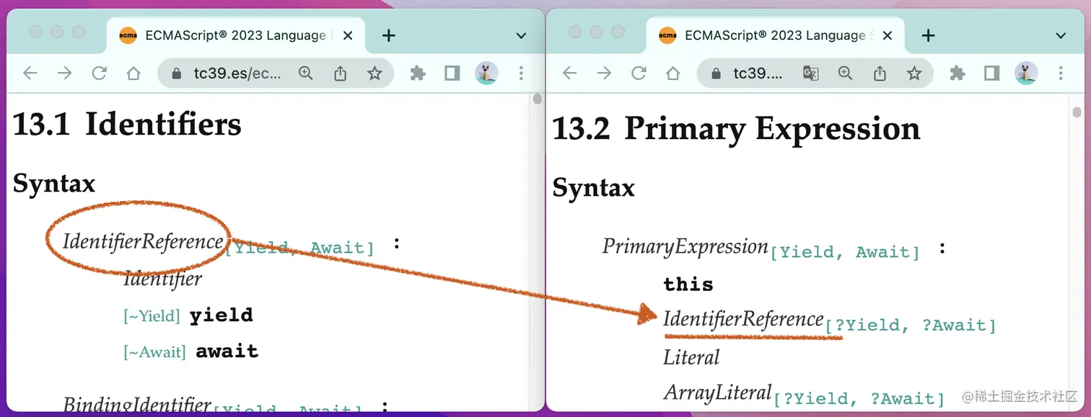
Task: Go forward in left browser window
Action: tap(64, 73)
